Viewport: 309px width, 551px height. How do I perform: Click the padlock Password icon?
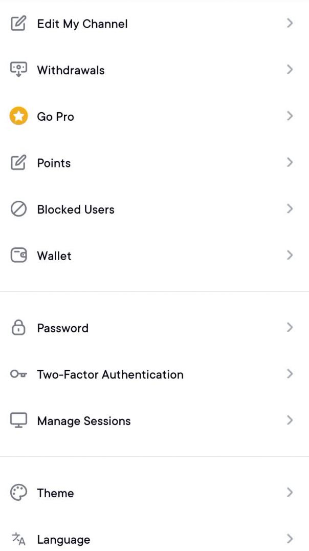[x=18, y=328]
